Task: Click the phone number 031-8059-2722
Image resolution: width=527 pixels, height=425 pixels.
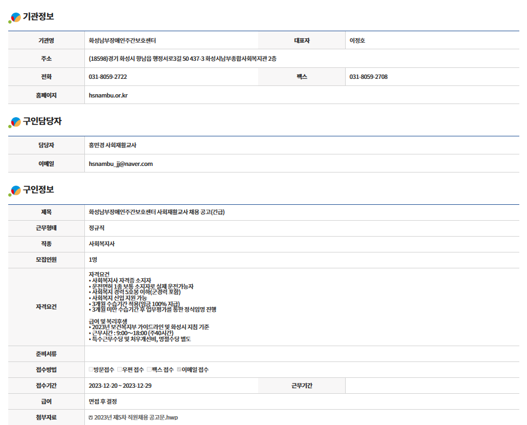Action: point(107,77)
